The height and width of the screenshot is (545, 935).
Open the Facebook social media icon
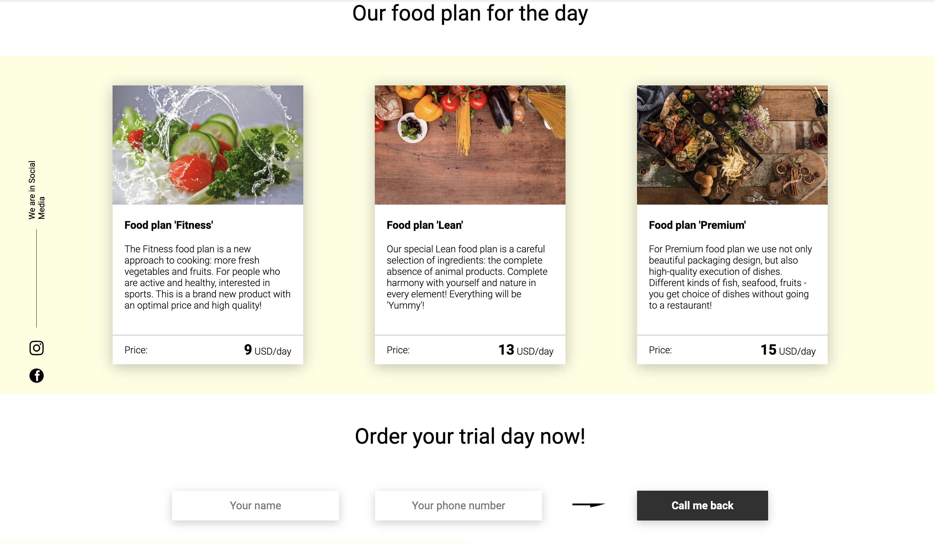tap(36, 375)
